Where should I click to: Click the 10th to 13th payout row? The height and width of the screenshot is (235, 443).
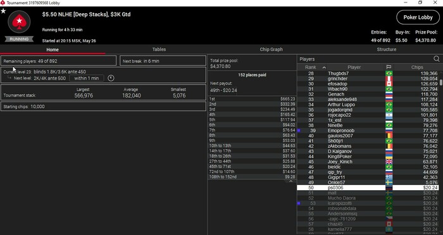252,145
